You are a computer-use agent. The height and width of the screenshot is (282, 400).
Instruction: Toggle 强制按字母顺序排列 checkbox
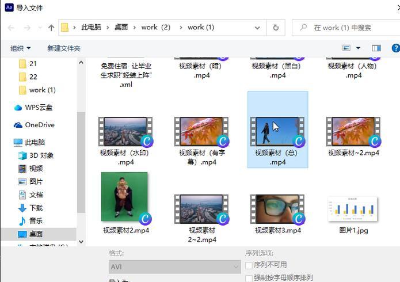click(x=249, y=278)
